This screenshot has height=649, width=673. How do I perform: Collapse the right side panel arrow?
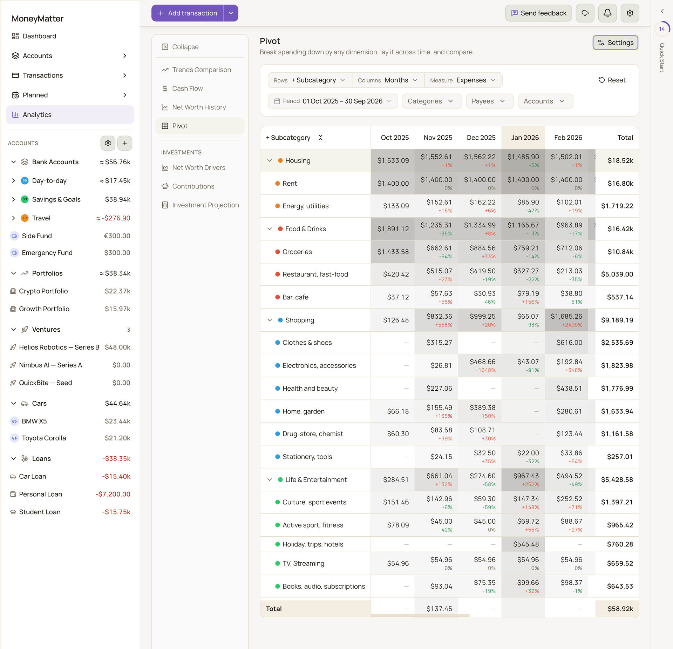662,11
